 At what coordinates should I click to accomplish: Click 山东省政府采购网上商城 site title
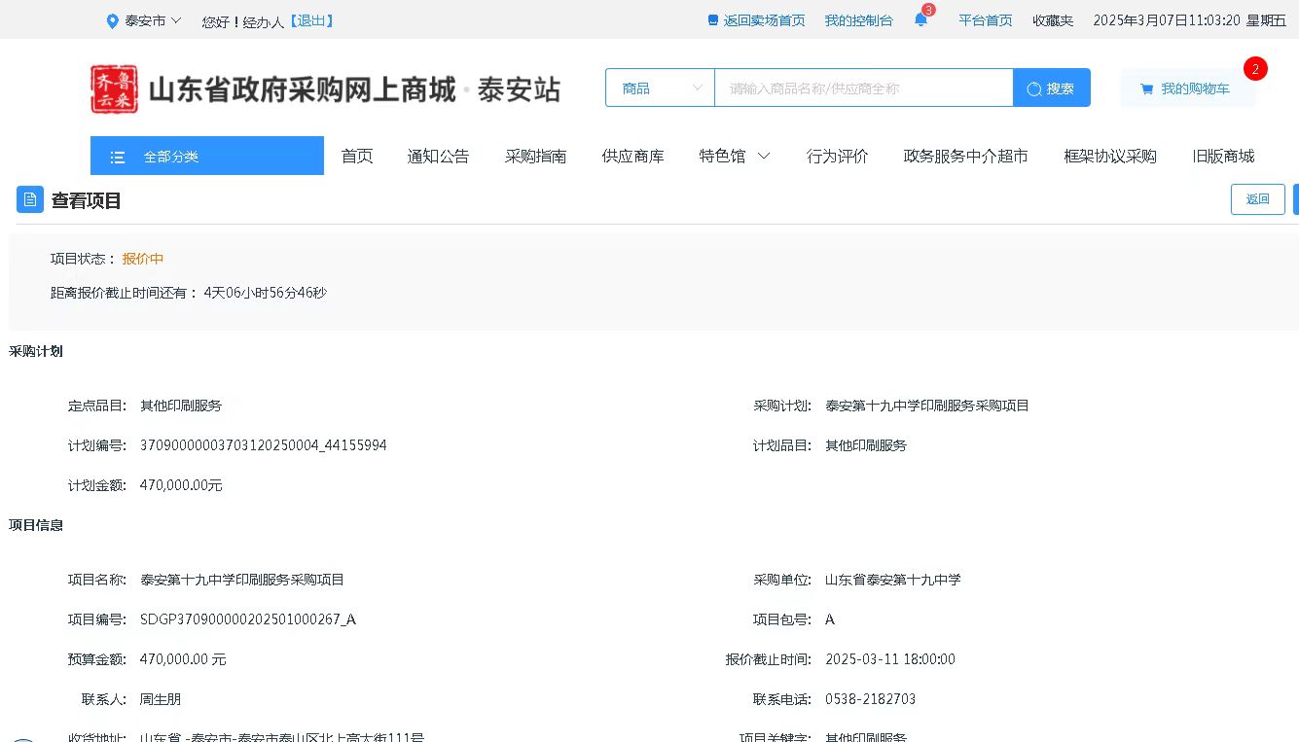(x=302, y=90)
